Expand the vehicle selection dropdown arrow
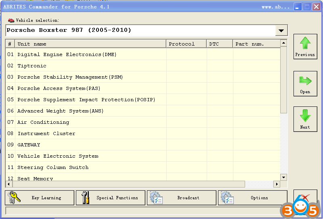The image size is (323, 219). 281,31
